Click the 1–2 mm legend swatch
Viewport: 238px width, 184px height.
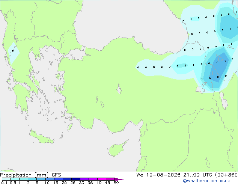click(24, 179)
